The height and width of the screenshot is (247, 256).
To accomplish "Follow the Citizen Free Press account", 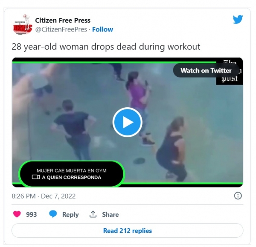I will coord(102,29).
